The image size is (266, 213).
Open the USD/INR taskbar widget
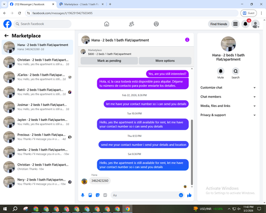tap(208, 209)
